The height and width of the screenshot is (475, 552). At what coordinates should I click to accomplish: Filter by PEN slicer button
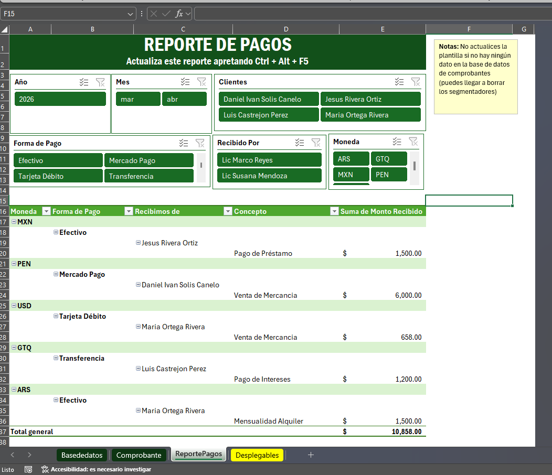point(389,175)
